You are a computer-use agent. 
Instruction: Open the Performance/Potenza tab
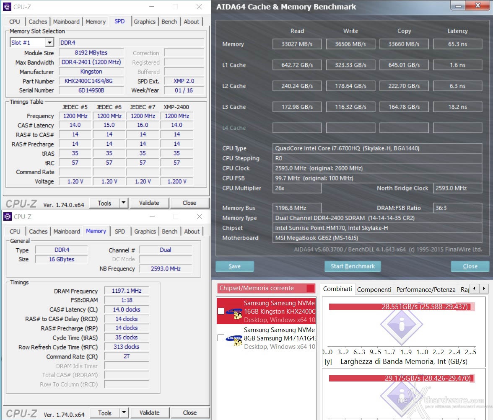point(426,289)
